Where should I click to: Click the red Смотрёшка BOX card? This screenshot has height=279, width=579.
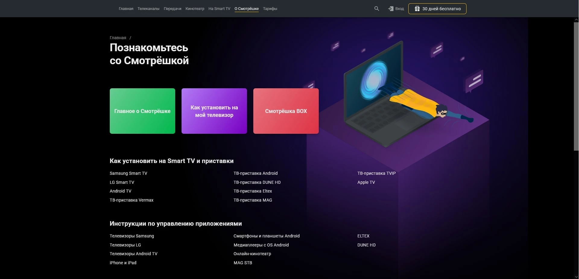tap(286, 111)
